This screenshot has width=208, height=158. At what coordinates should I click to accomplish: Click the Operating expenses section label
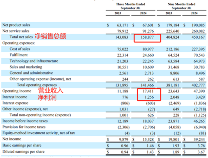point(18,43)
